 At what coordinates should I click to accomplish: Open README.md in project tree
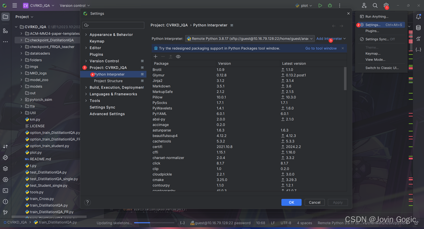[40, 159]
